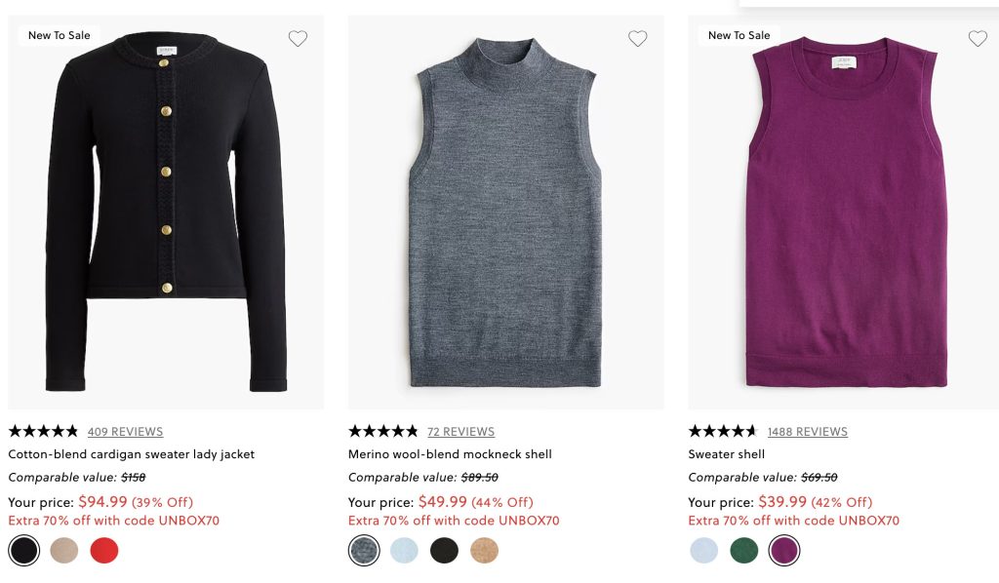999x583 pixels.
Task: Open Cotton-blend cardigan sweater lady jacket title
Action: tap(132, 454)
